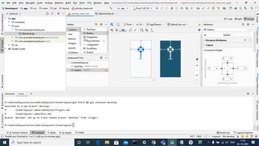Open Search Everywhere magnifier in main toolbar

(252, 8)
